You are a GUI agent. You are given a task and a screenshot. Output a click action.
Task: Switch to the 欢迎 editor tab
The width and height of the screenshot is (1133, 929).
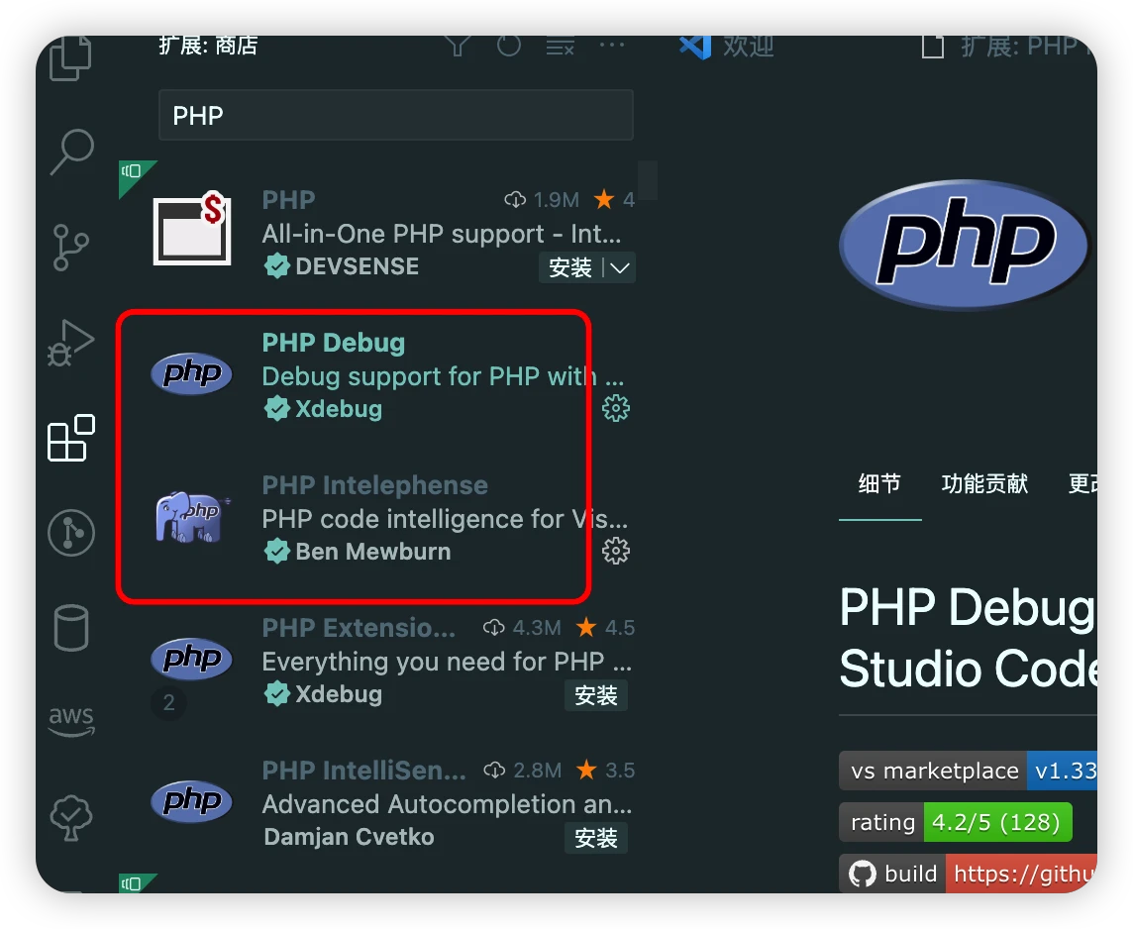click(727, 47)
